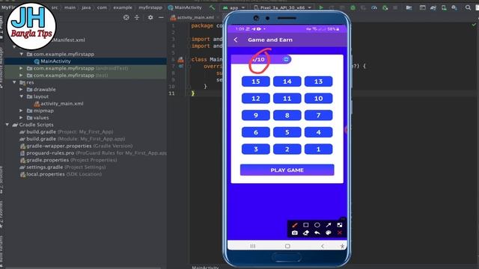Capture a screenshot with the camera icon

point(294,232)
